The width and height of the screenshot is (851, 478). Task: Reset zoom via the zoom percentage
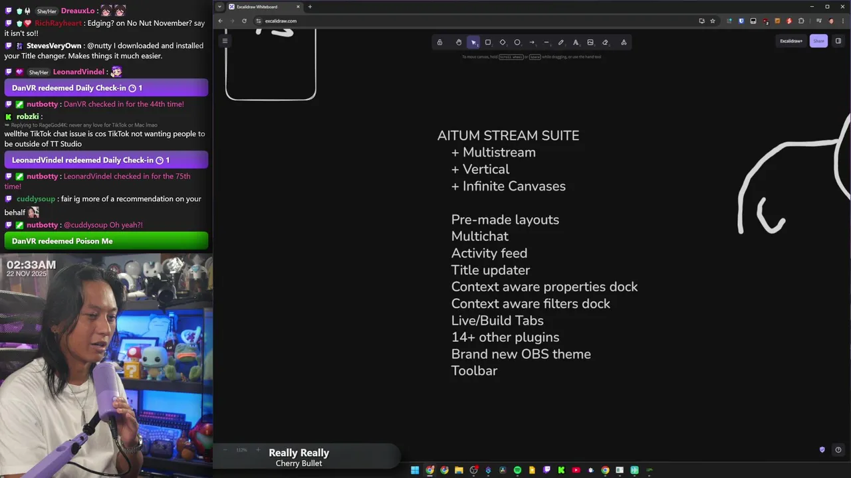coord(241,449)
